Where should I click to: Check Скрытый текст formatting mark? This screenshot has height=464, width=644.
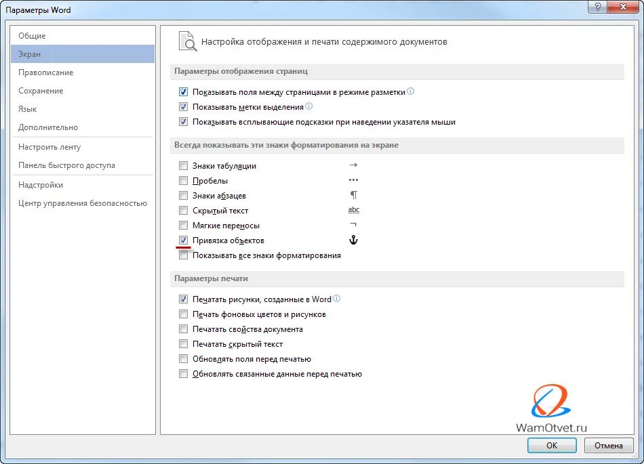tap(183, 211)
